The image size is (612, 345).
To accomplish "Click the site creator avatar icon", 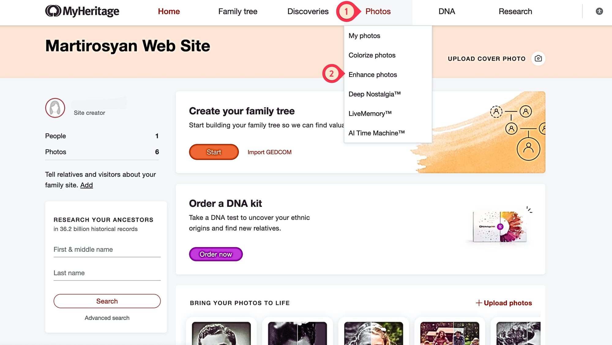I will tap(55, 108).
